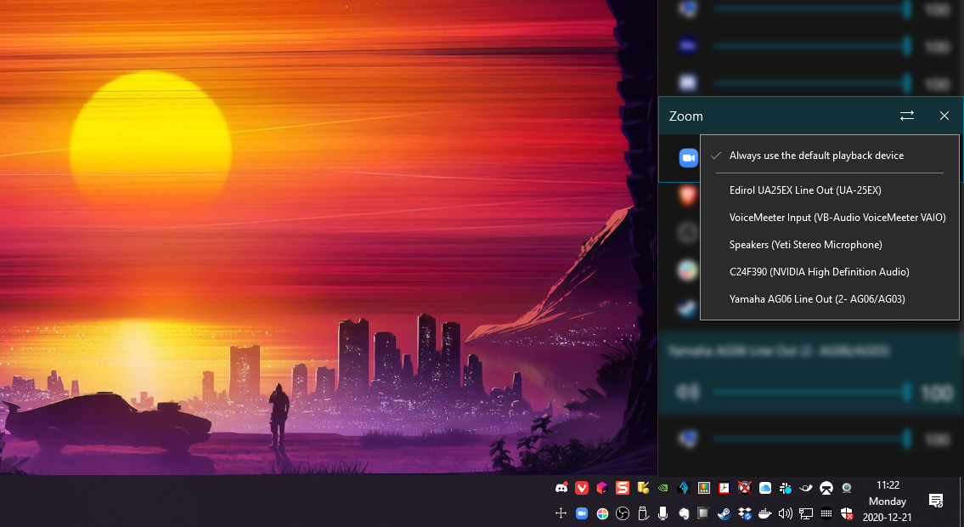The image size is (964, 527).
Task: Click the blue chevron-logo tray icon
Action: coord(683,488)
